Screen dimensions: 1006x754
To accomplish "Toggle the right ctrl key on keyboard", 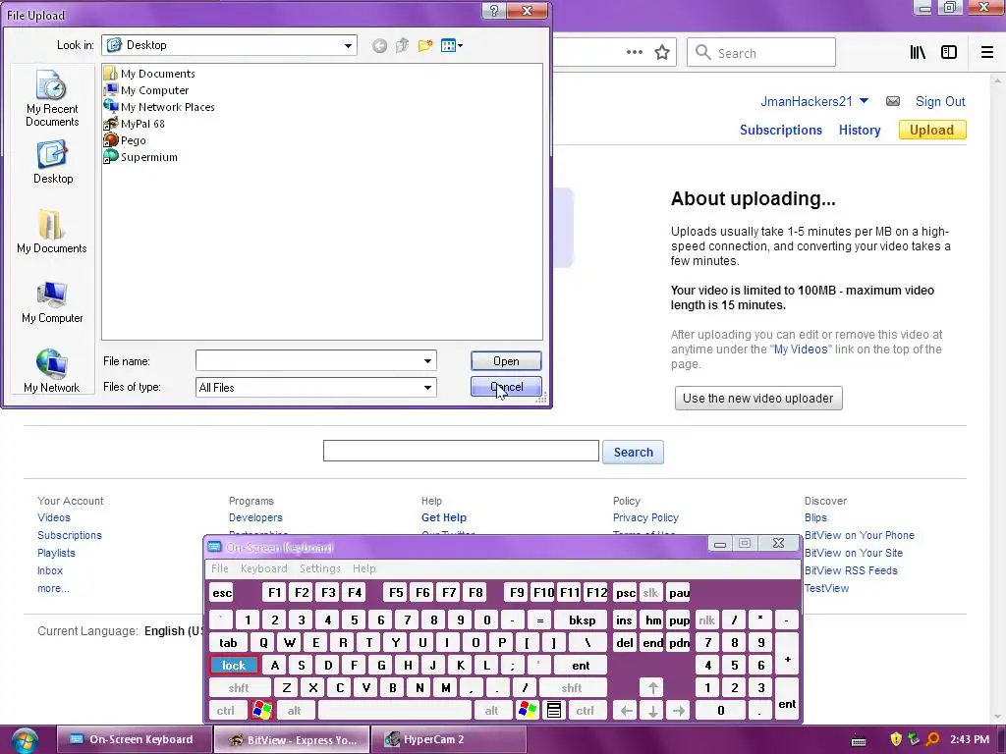I will point(585,710).
